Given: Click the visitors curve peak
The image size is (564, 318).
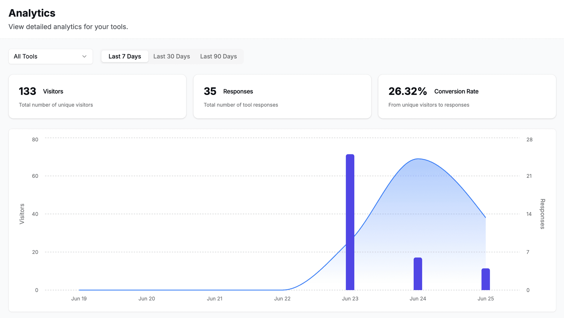Looking at the screenshot, I should (x=418, y=159).
